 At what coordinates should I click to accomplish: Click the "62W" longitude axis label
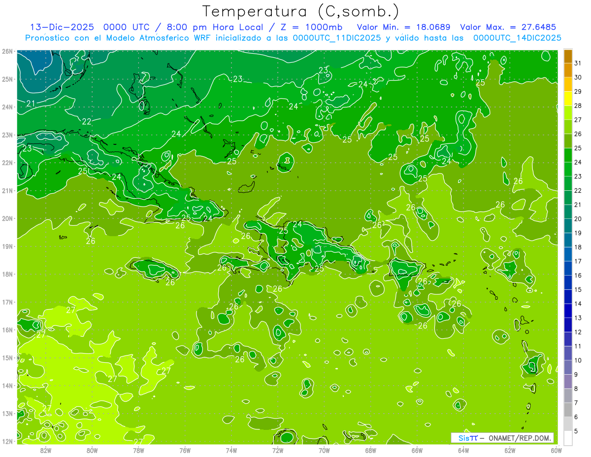[x=510, y=450]
